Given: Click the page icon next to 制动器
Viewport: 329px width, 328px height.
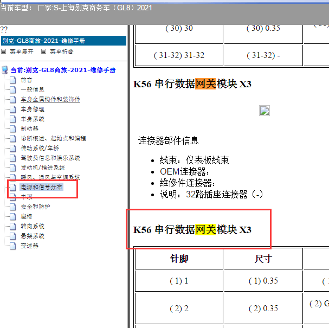Looking at the screenshot, I should (13, 128).
